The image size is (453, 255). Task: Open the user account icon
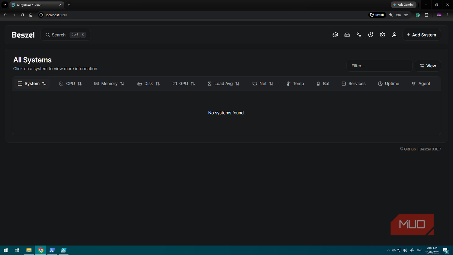[394, 35]
